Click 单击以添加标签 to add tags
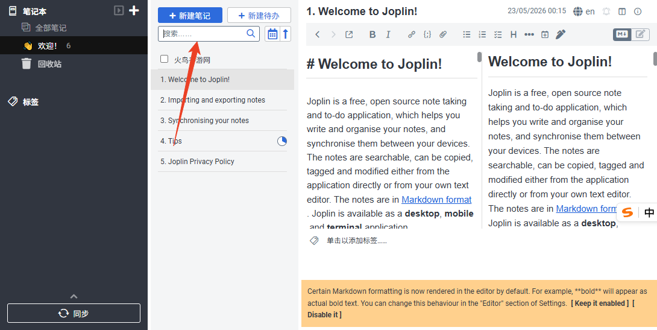The image size is (657, 330). 357,241
